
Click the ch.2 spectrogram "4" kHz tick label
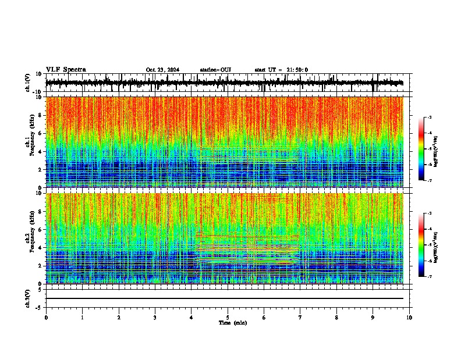click(40, 248)
